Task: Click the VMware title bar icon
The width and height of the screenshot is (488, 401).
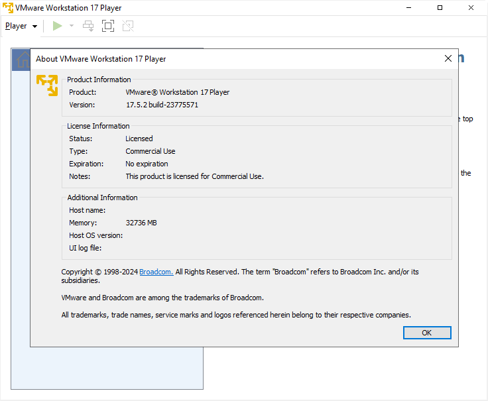Action: pos(8,8)
